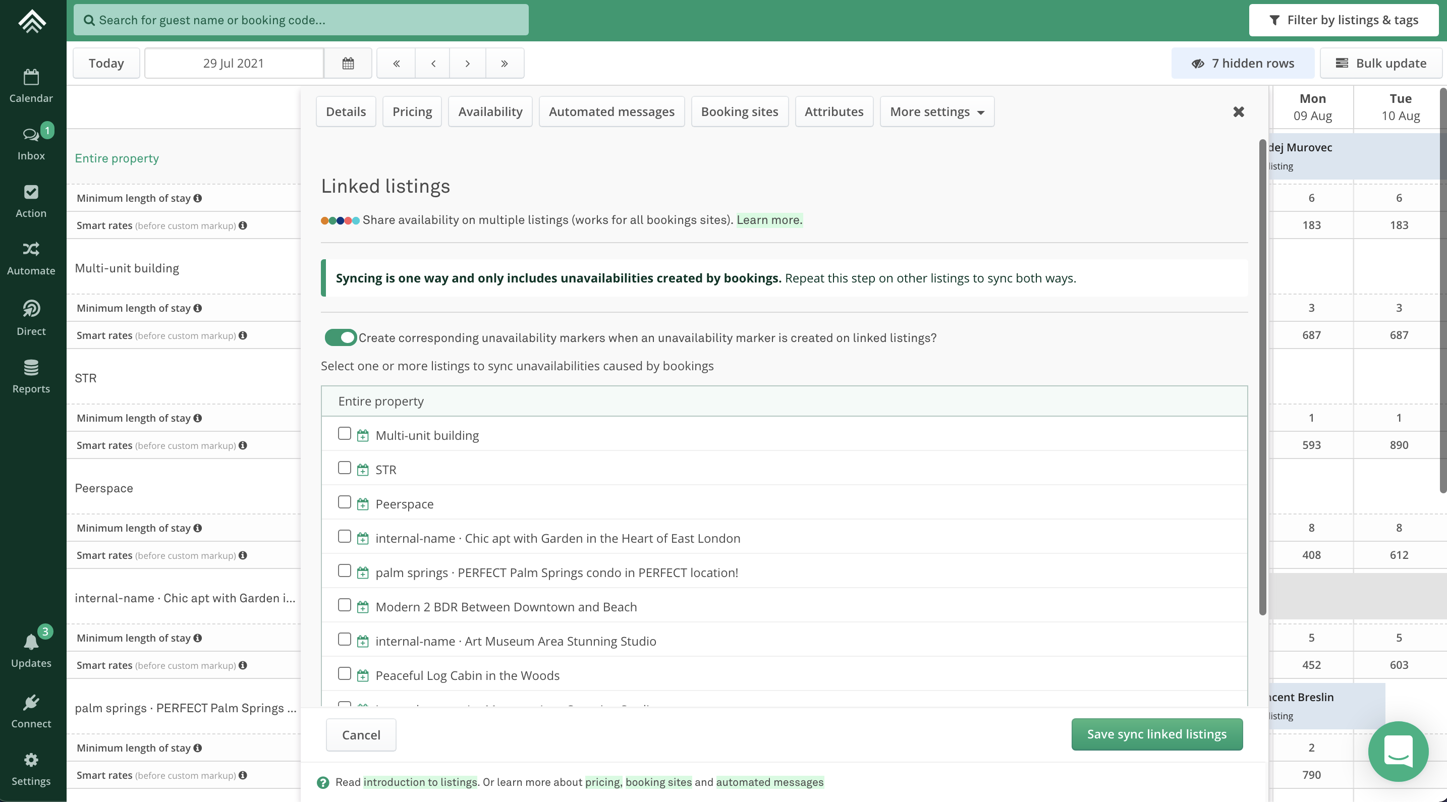This screenshot has height=802, width=1447.
Task: Jump forward with double-chevron arrow
Action: pos(504,64)
